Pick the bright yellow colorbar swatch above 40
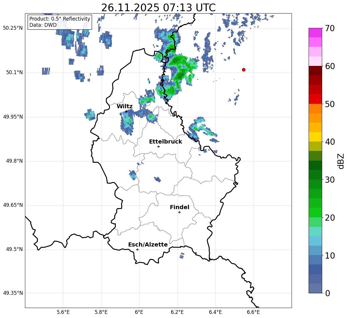The height and width of the screenshot is (318, 348). point(315,137)
